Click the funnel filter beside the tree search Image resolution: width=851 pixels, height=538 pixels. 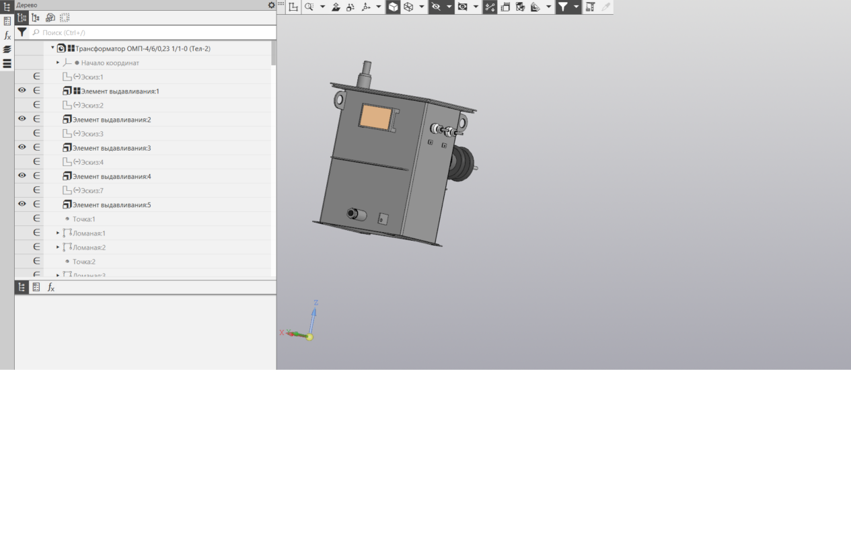point(22,32)
